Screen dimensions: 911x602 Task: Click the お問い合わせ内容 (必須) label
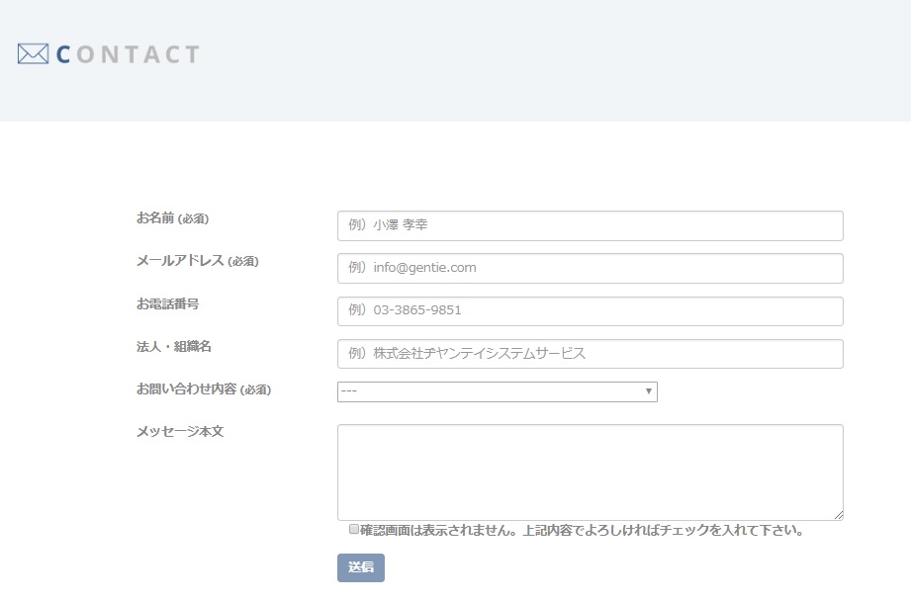[x=204, y=388]
